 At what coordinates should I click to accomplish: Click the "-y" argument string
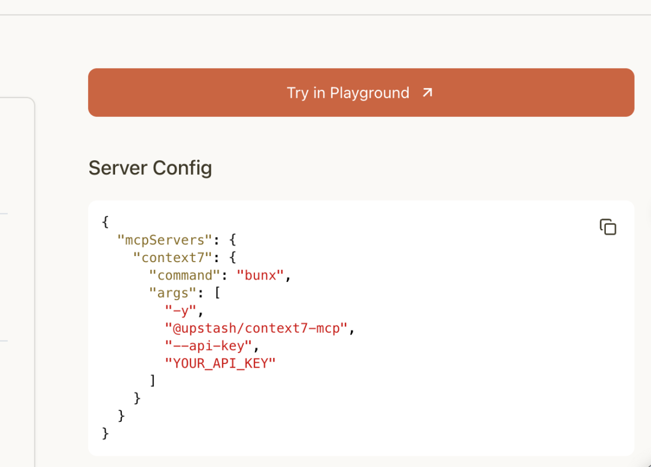click(x=181, y=310)
